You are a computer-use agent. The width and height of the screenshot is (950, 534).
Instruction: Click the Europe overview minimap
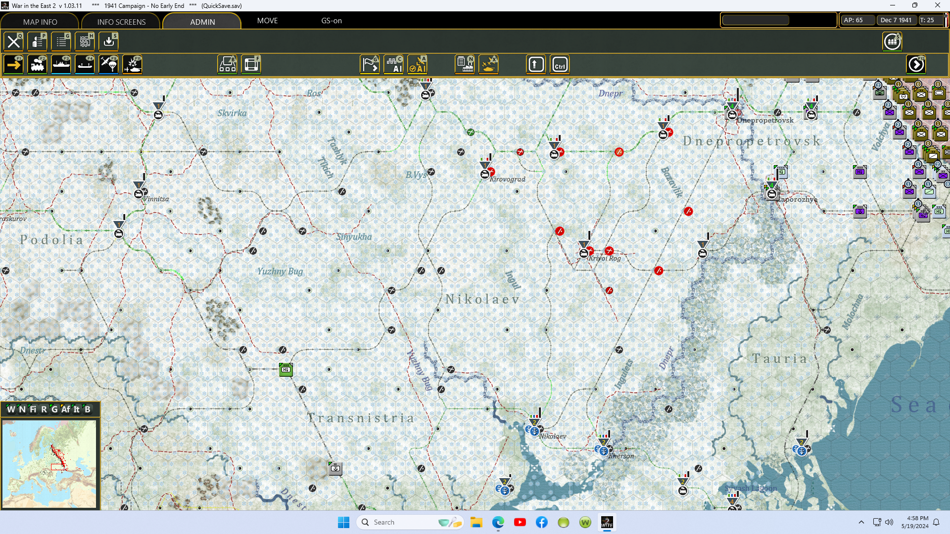click(49, 464)
